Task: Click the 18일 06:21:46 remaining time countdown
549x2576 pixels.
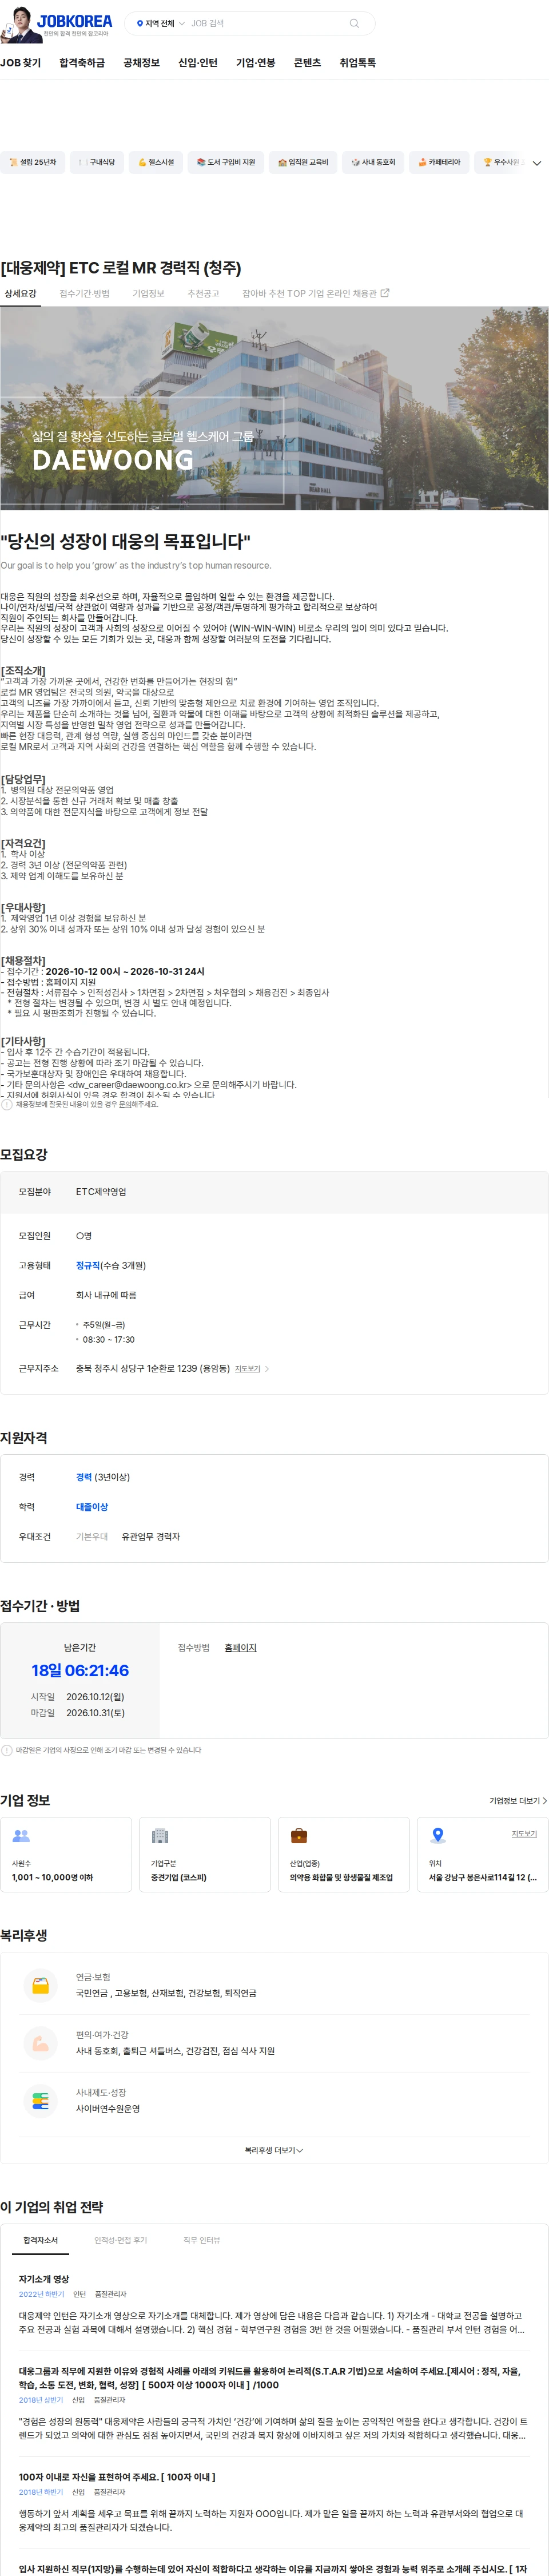Action: (80, 1671)
